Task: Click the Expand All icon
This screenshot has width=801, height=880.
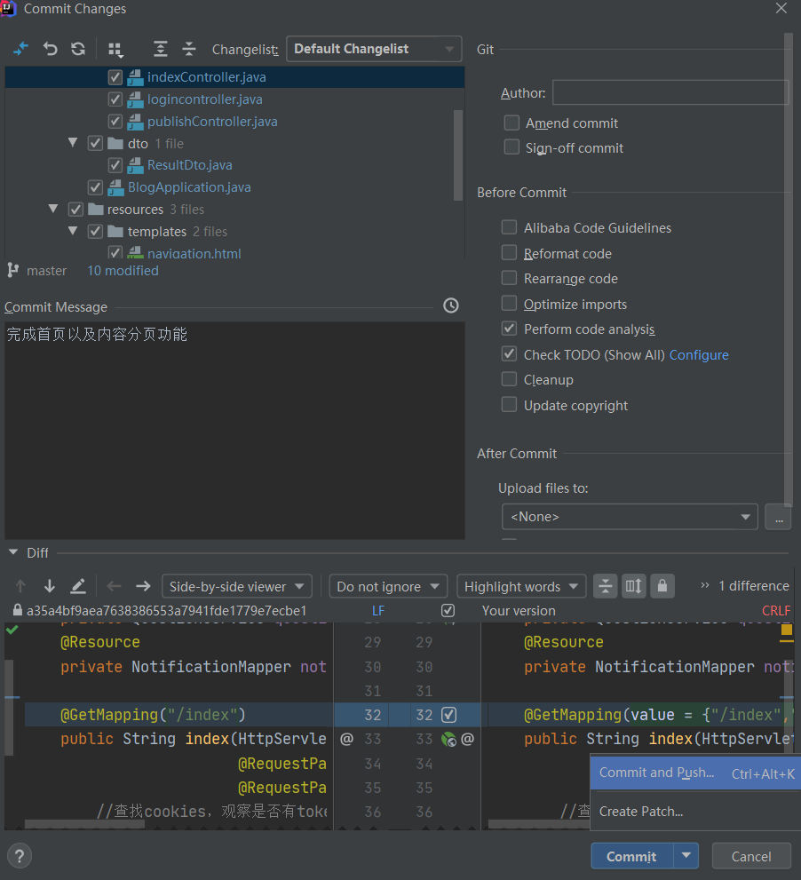Action: (161, 49)
